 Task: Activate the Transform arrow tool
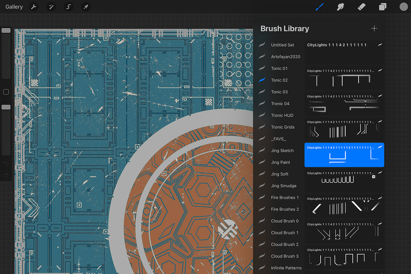point(86,7)
